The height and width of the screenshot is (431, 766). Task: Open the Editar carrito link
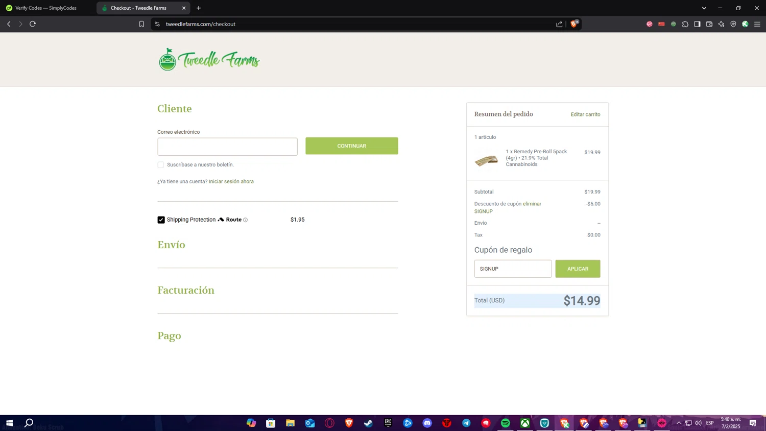[585, 114]
